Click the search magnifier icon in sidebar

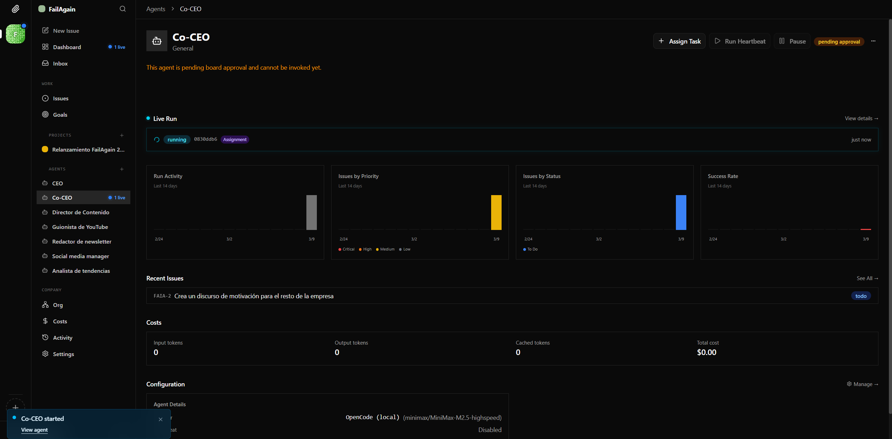point(123,9)
